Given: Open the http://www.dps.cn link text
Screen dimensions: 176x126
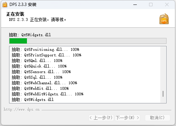Looking at the screenshot, I should click(x=22, y=110).
